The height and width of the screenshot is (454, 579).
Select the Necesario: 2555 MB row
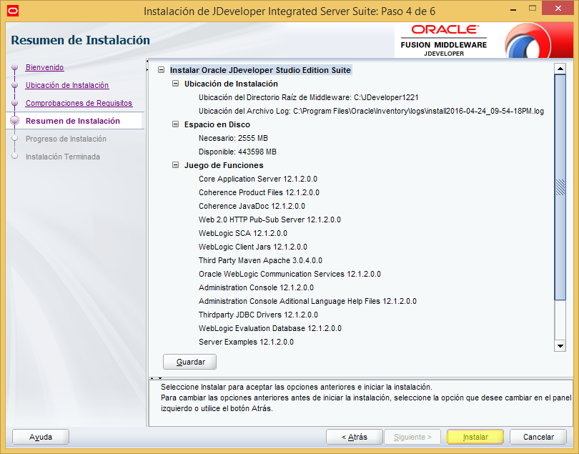(233, 138)
